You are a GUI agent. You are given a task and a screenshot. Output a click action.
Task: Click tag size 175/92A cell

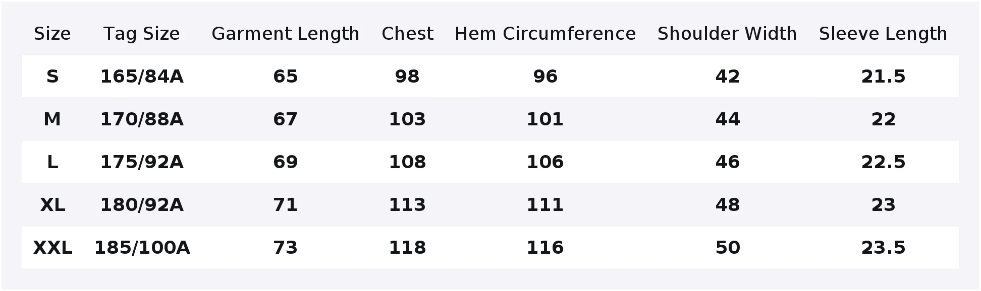point(142,162)
